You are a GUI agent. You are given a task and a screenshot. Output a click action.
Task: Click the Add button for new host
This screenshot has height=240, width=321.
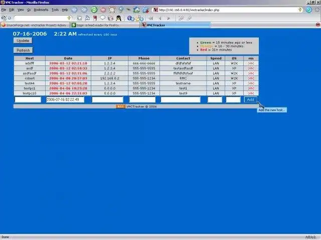[251, 99]
